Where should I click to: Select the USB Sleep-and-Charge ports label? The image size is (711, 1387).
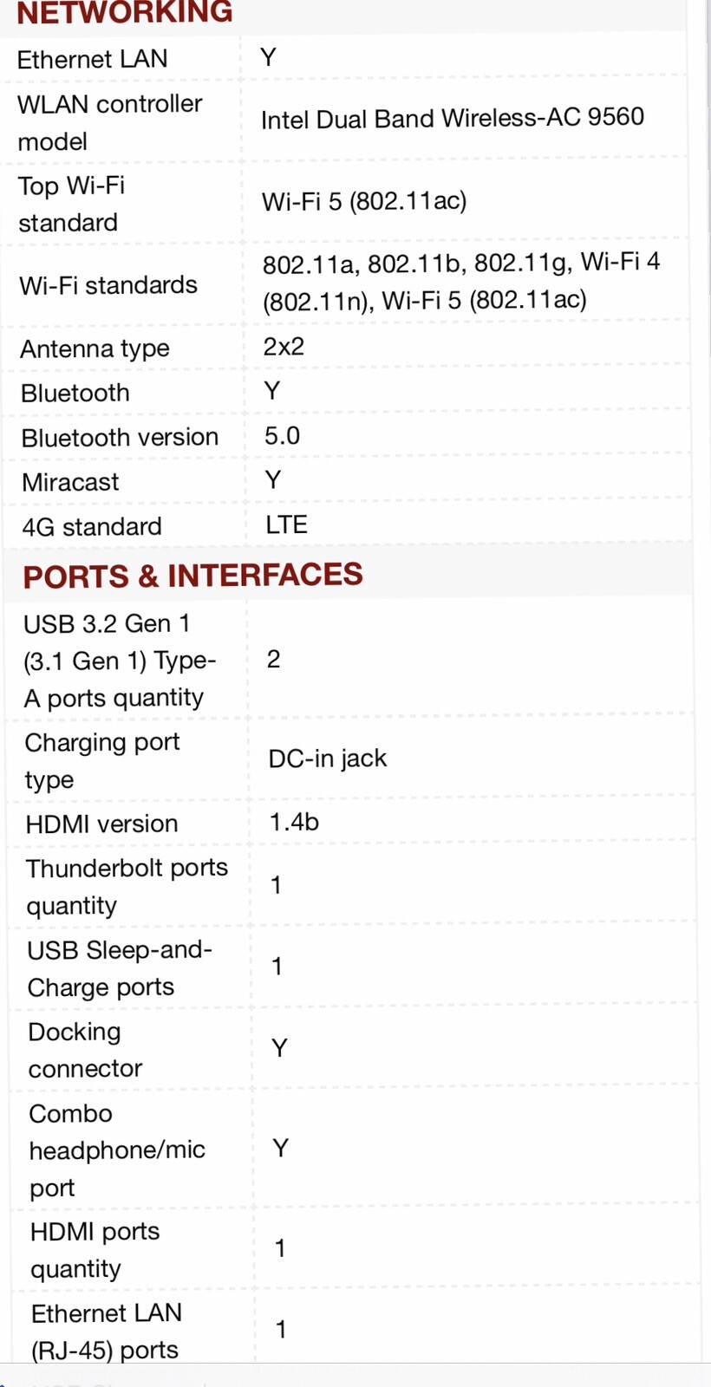[x=120, y=968]
